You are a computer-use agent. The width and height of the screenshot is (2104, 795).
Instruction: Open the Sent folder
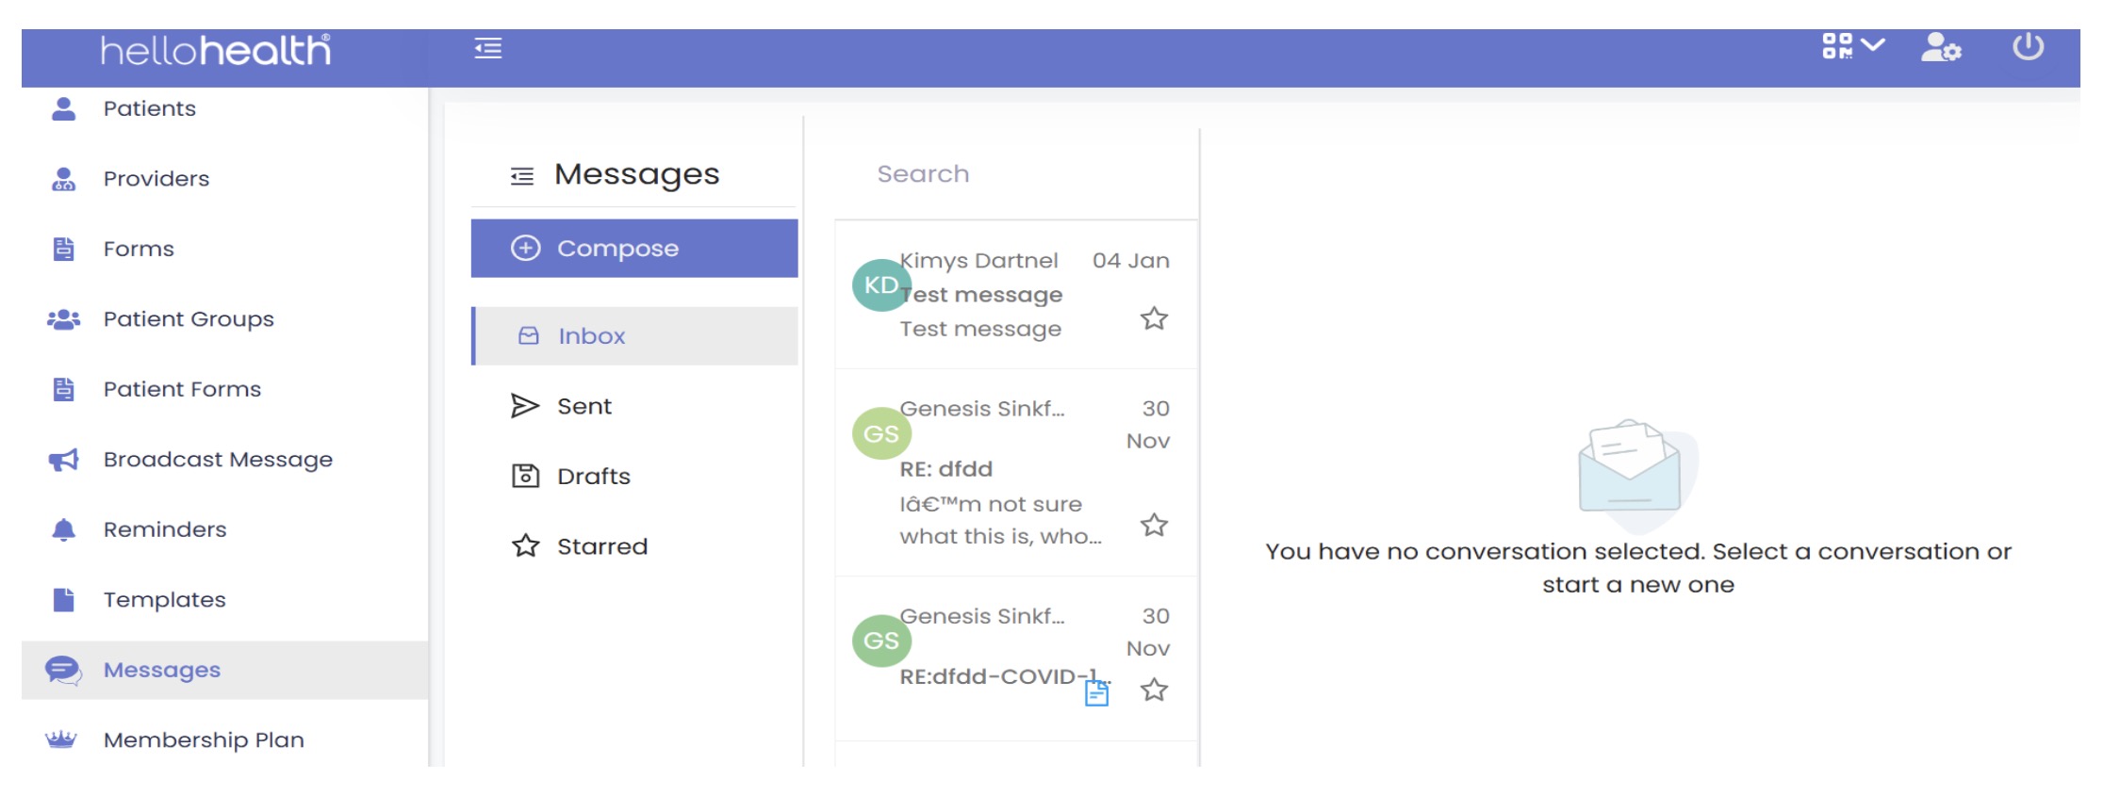584,406
